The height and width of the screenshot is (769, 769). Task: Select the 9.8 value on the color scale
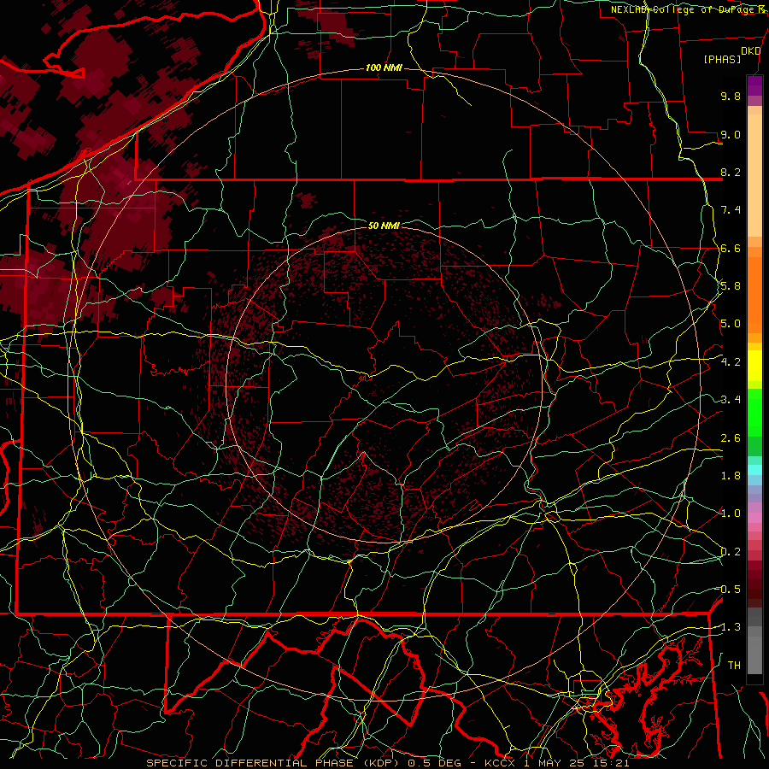[x=731, y=96]
